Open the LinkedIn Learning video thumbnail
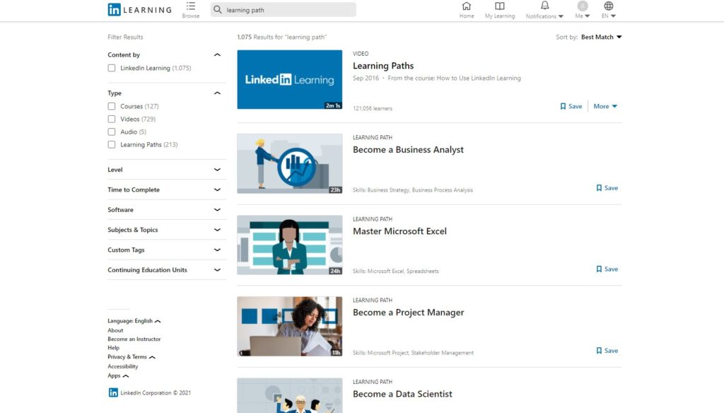This screenshot has width=724, height=413. pos(289,79)
